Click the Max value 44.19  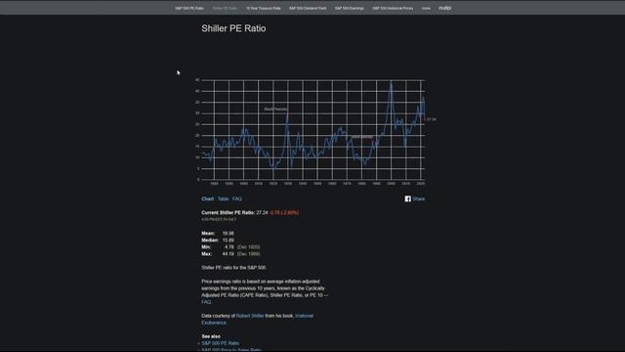click(228, 254)
